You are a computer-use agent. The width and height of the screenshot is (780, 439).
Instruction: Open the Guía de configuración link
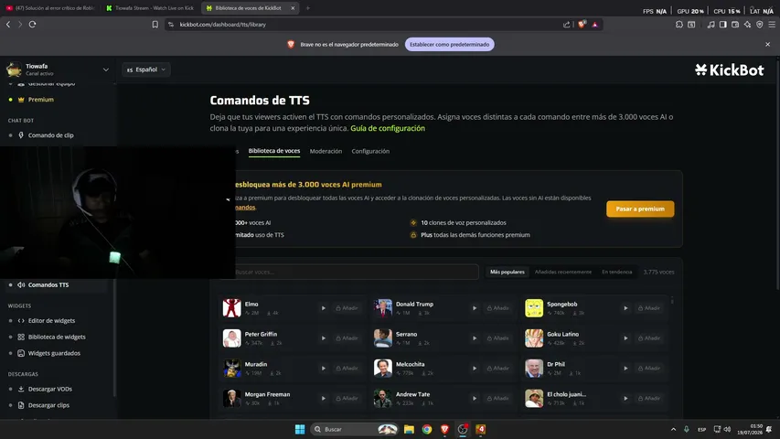(x=388, y=128)
